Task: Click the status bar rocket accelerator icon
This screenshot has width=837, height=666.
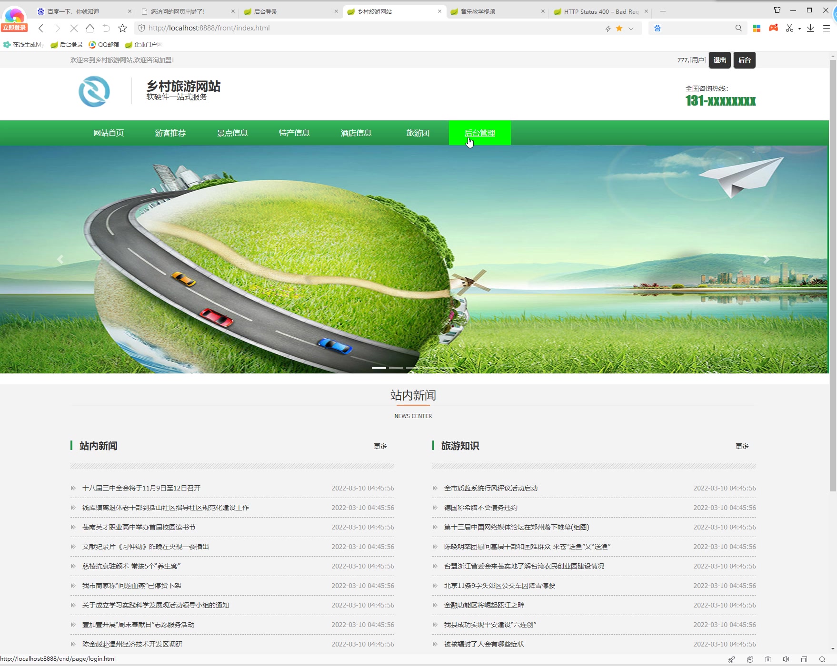Action: click(x=732, y=659)
